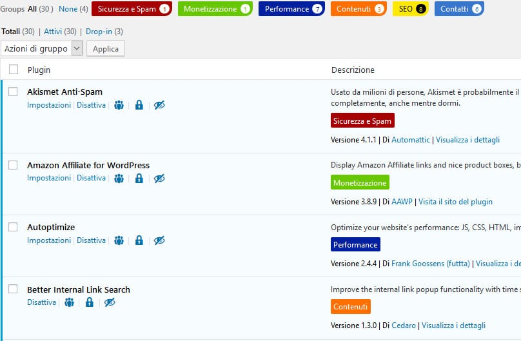Filter by Contatti group
Screen dimensions: 521x341
pyautogui.click(x=459, y=9)
